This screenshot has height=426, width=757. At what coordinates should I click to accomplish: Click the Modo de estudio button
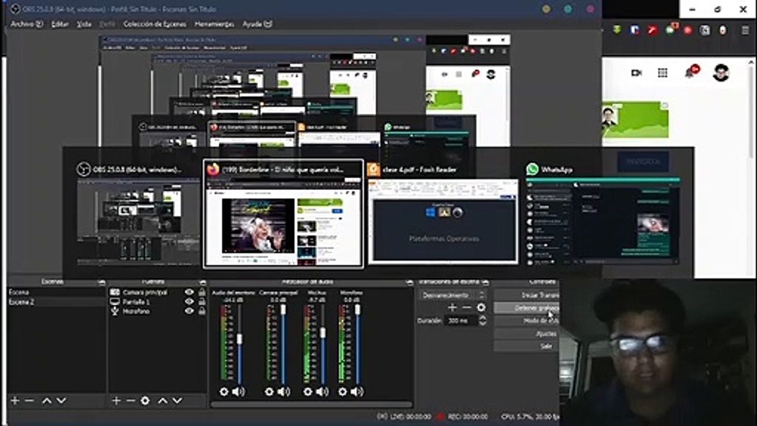coord(526,321)
